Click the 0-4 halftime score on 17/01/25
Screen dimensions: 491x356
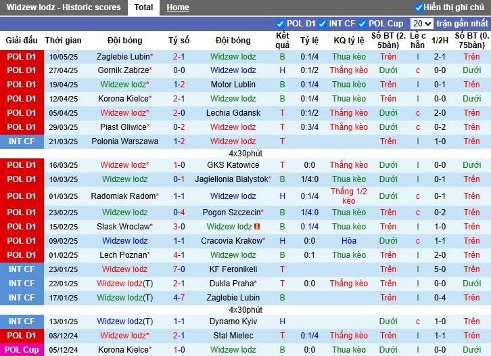pos(440,297)
